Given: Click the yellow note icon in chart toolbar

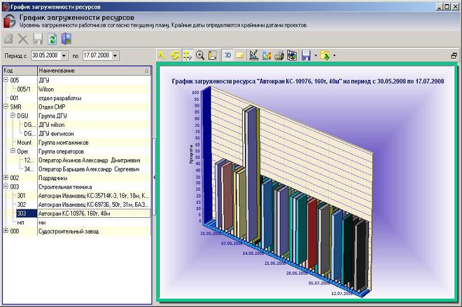Looking at the screenshot, I should point(240,55).
